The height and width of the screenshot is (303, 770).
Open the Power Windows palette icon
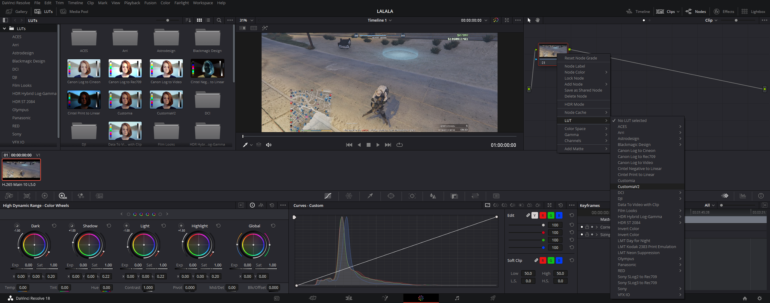coord(391,196)
